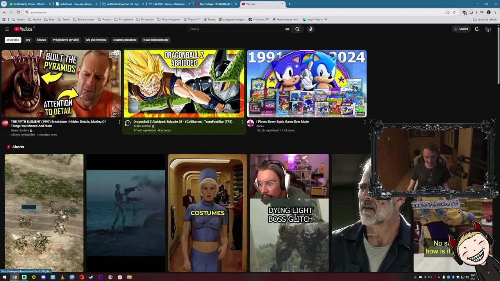Open the Windows Start menu
Screen dimensions: 500x281
click(x=5, y=277)
